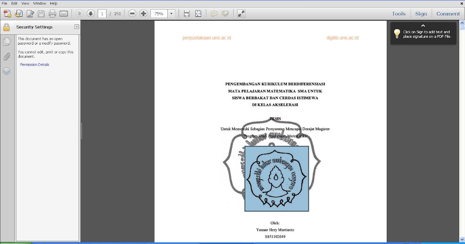465x244 pixels.
Task: Click the Edit/sign document toolbar icon
Action: [x=30, y=14]
